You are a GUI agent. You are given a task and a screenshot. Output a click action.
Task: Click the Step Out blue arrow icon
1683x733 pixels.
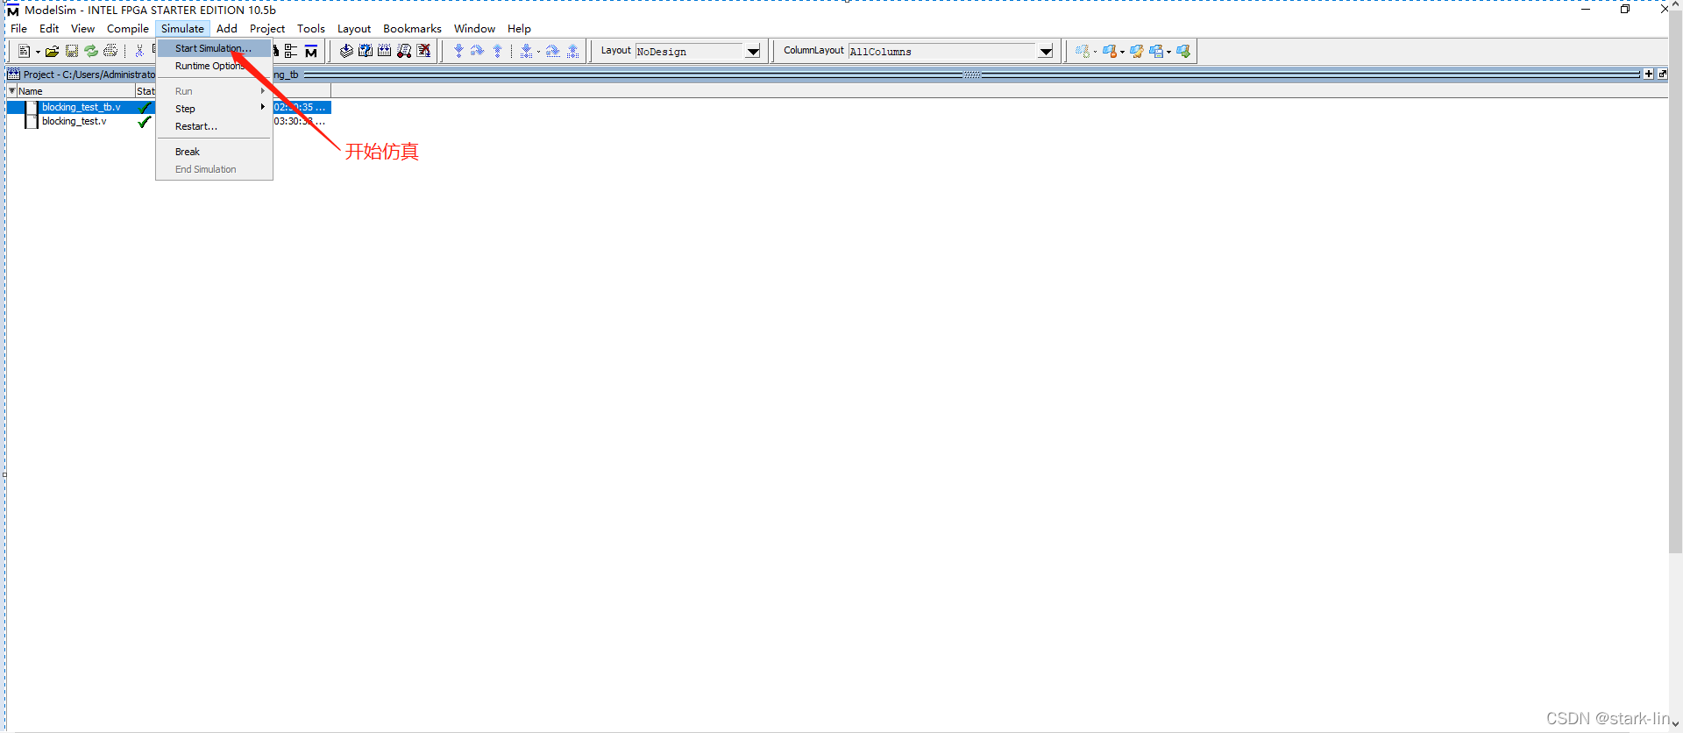point(497,51)
